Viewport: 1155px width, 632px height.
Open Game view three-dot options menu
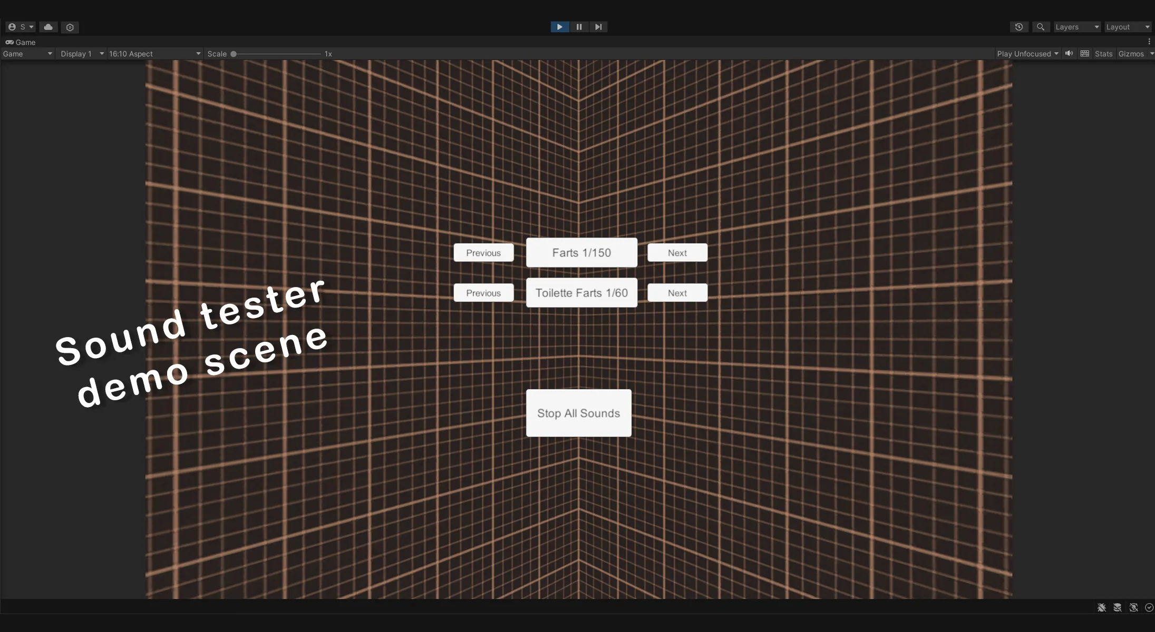(1149, 42)
